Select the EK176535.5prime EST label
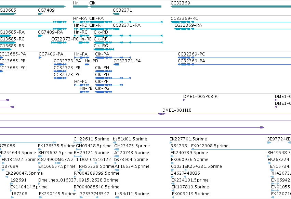This screenshot has height=199, width=291. pos(56,146)
